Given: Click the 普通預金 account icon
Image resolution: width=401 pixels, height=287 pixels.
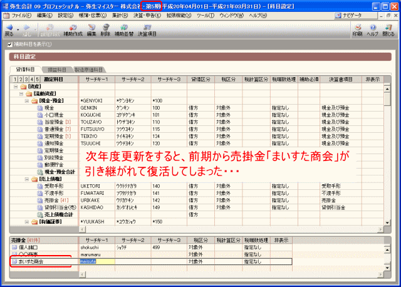Looking at the screenshot, I should [40, 130].
